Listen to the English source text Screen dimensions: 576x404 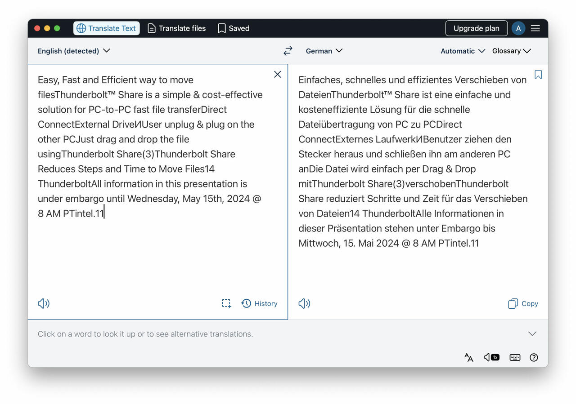(x=44, y=304)
